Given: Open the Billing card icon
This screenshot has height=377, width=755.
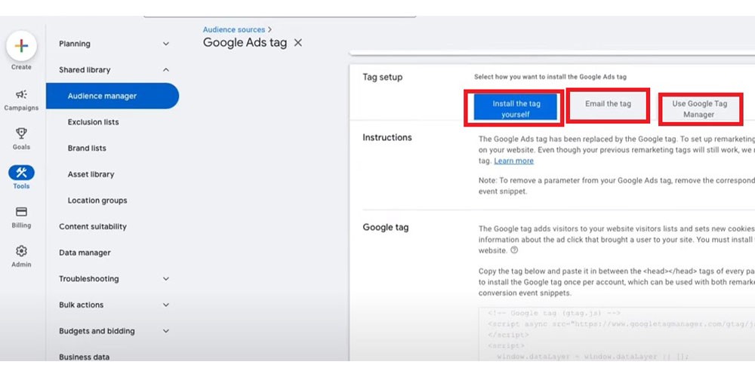Looking at the screenshot, I should (x=21, y=212).
